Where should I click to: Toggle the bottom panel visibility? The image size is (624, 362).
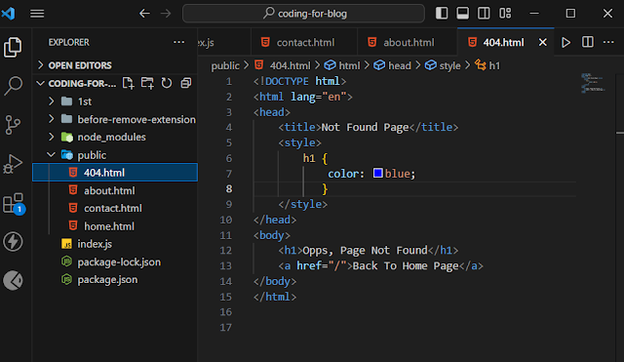[462, 14]
